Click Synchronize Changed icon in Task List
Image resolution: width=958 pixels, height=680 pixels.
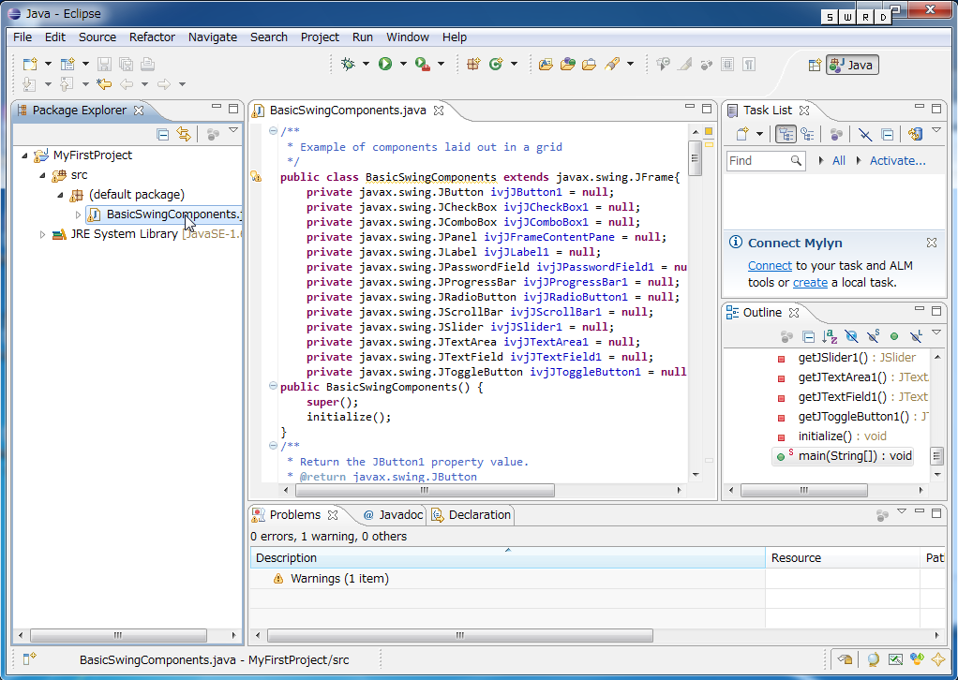[x=916, y=134]
